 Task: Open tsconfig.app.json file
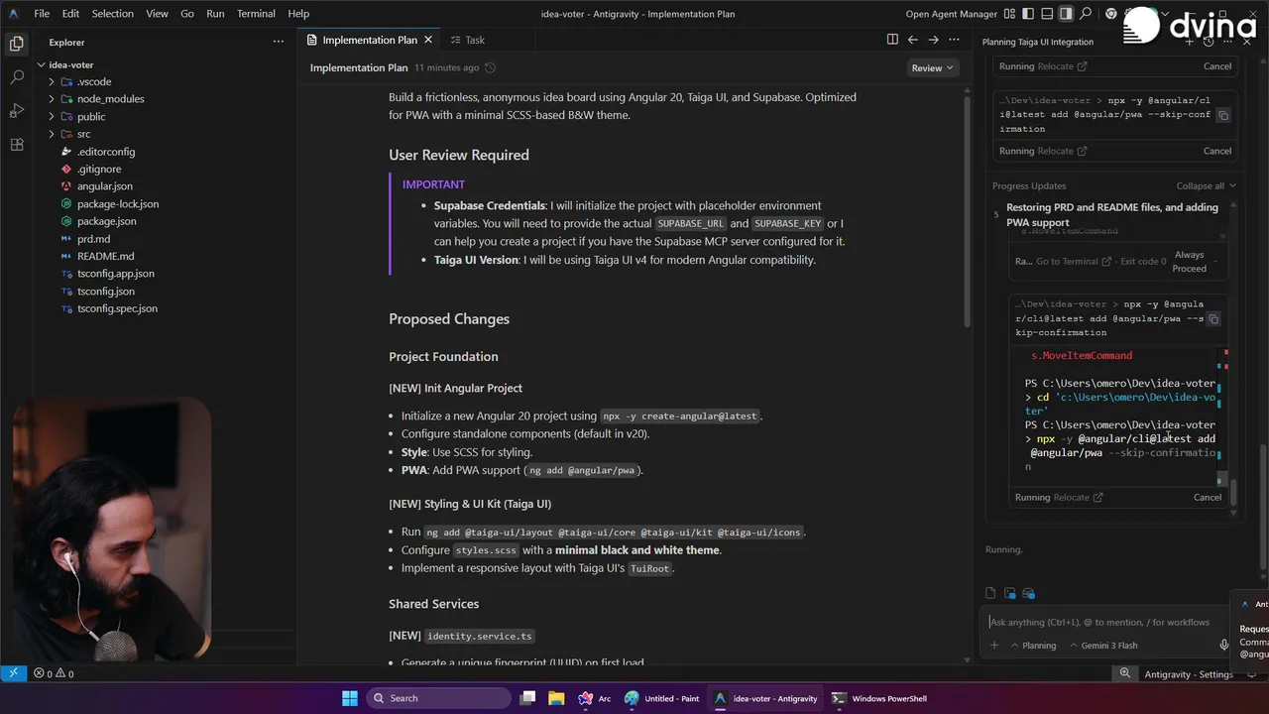[115, 274]
